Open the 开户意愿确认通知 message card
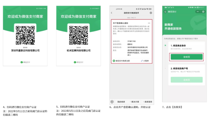The image size is (208, 120). click(x=131, y=42)
